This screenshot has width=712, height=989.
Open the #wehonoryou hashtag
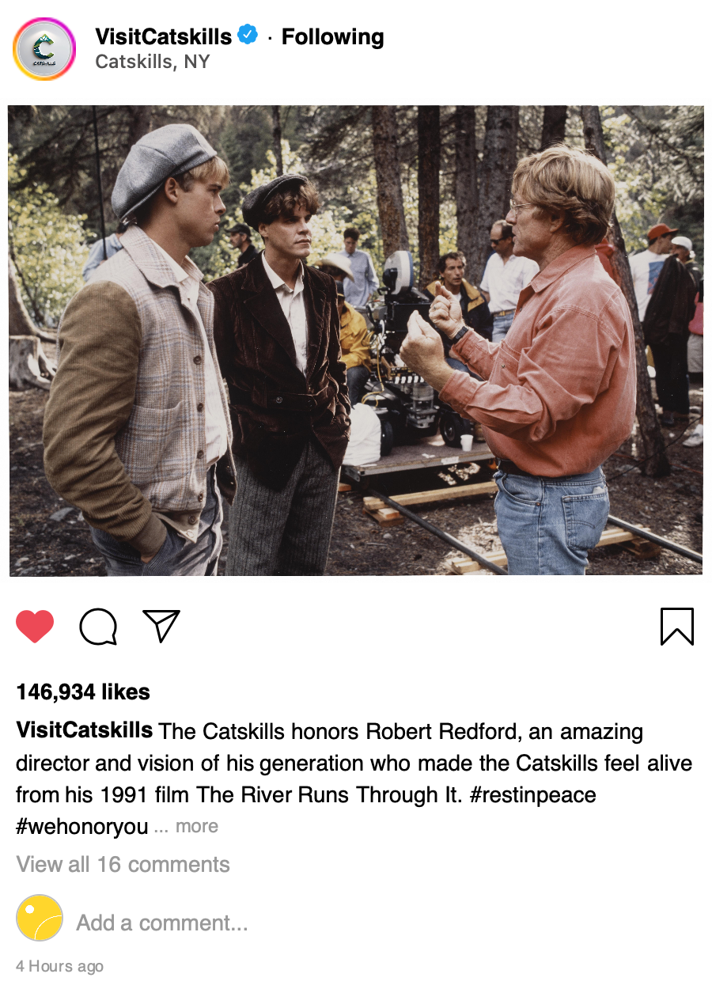click(82, 827)
